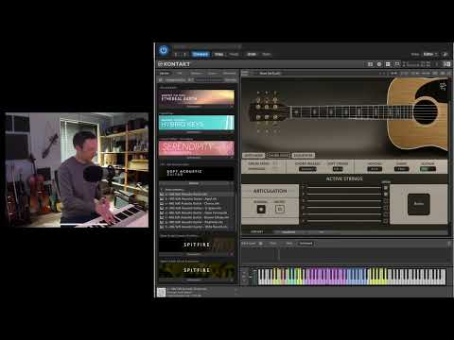454x340 pixels.
Task: Open the Voicing dropdown
Action: coord(375,169)
